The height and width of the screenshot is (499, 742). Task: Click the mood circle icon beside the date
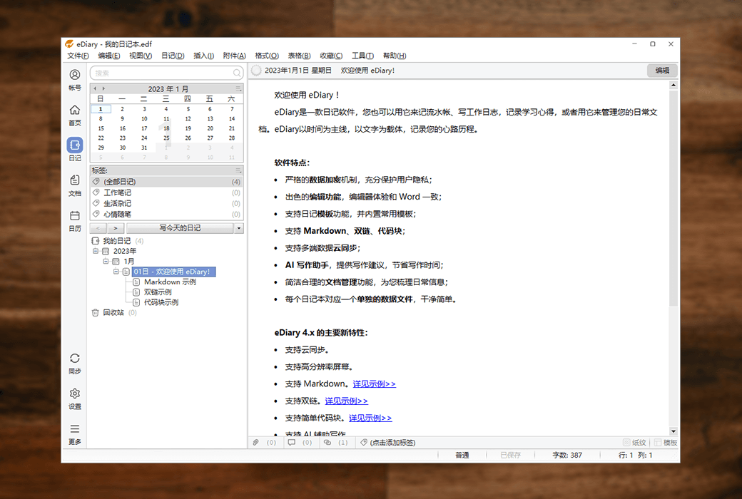tap(256, 71)
